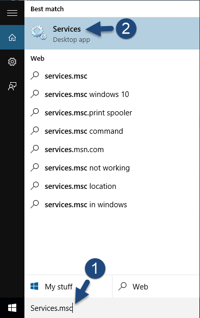Viewport: 200px width, 318px height.
Task: Select 'services.msc windows 10' suggestion
Action: point(112,94)
